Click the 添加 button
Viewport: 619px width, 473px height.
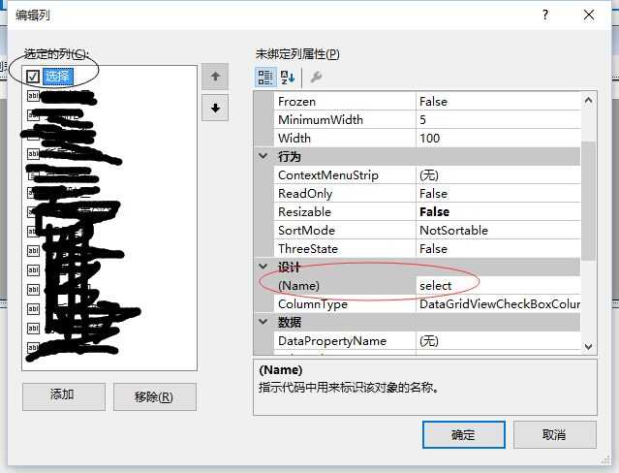[64, 396]
